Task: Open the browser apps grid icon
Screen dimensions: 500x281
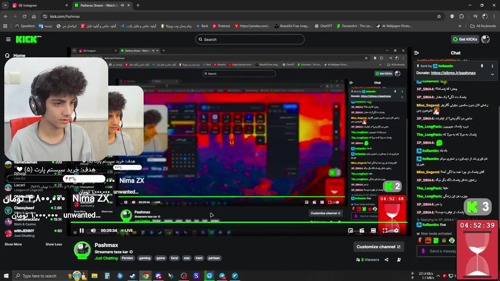Action: click(5, 26)
